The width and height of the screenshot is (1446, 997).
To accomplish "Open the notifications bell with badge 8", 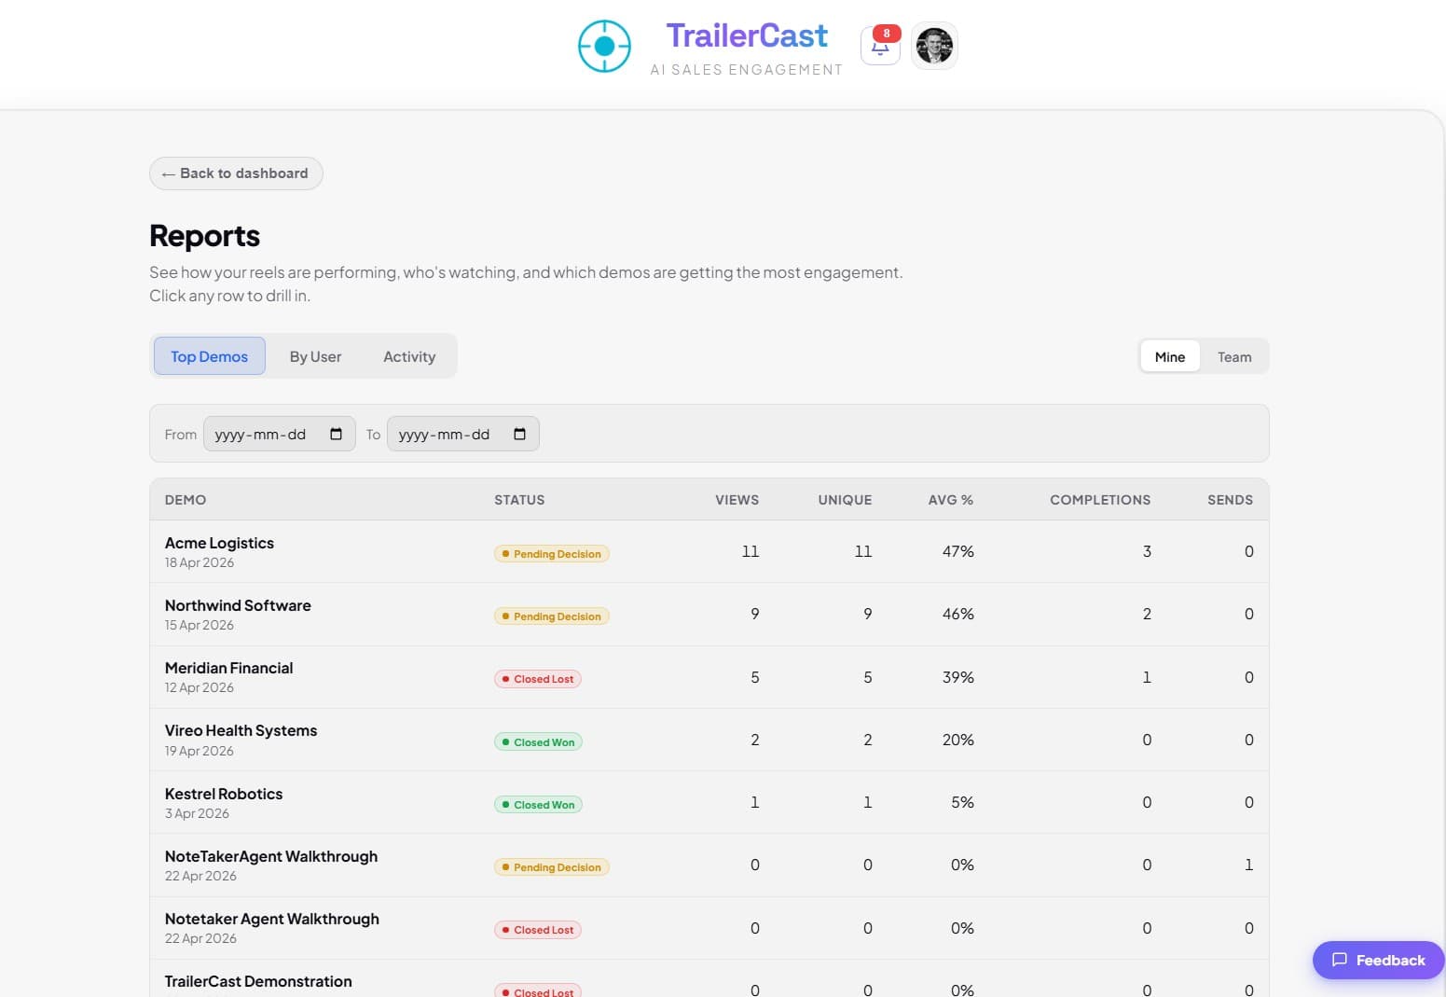I will (880, 46).
